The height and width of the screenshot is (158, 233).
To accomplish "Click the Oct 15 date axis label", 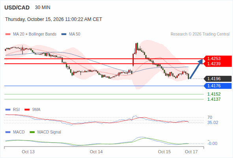I will pos(164,152).
